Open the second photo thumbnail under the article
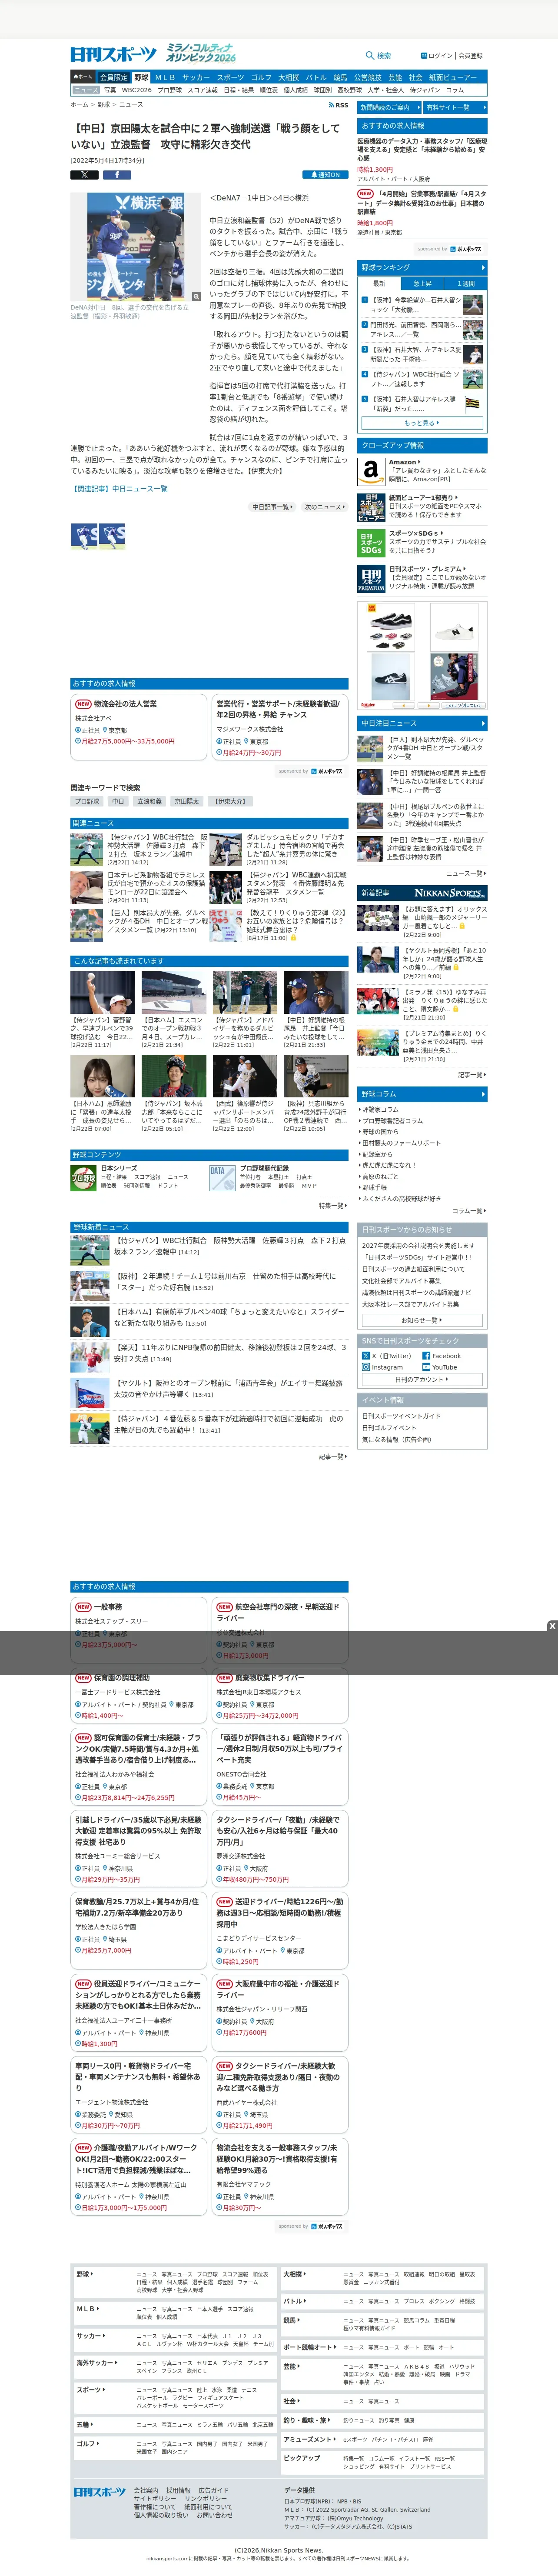This screenshot has width=558, height=2576. coord(113,536)
